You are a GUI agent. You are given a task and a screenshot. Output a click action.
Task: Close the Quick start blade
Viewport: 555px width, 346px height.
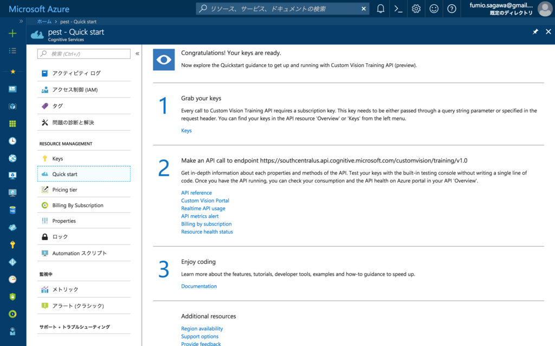click(x=548, y=32)
